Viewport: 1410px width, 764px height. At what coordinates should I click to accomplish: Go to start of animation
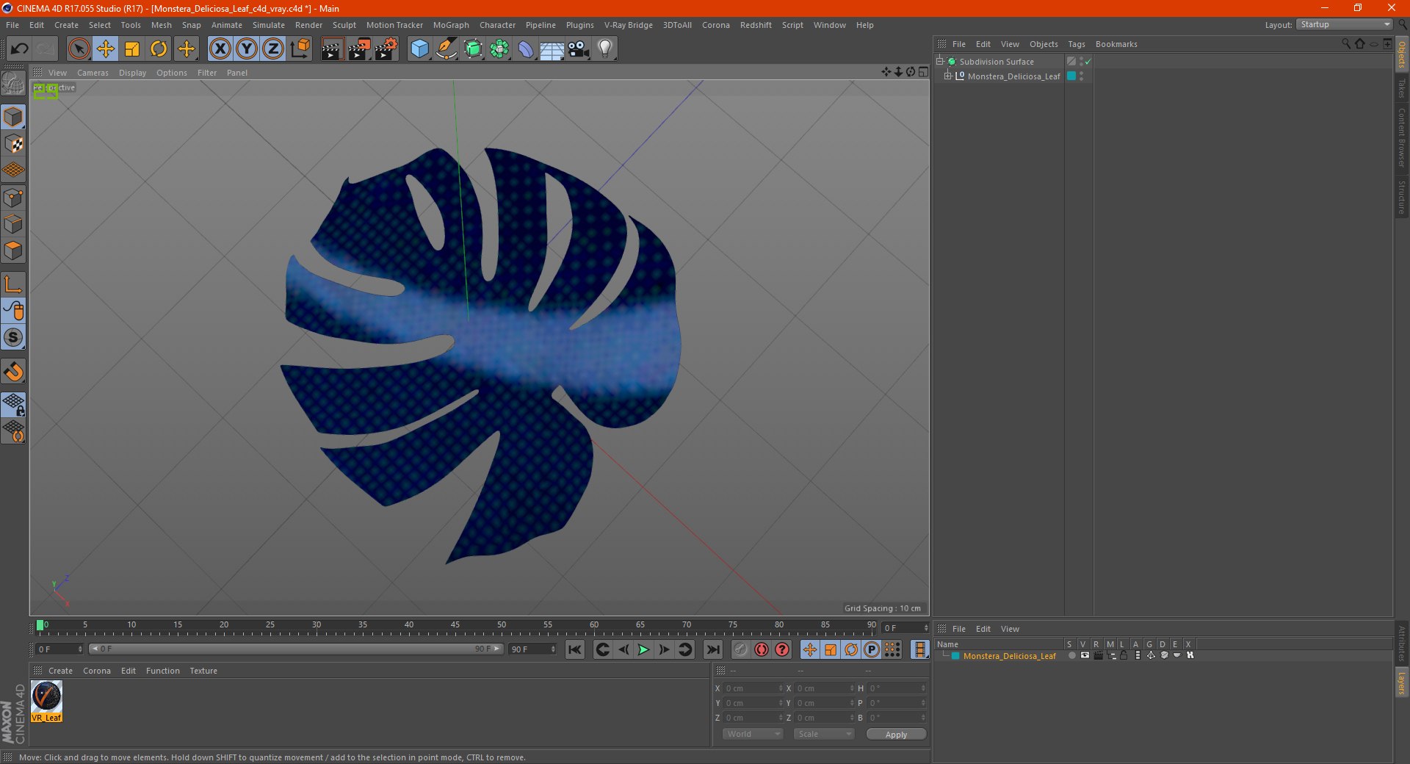(x=575, y=649)
